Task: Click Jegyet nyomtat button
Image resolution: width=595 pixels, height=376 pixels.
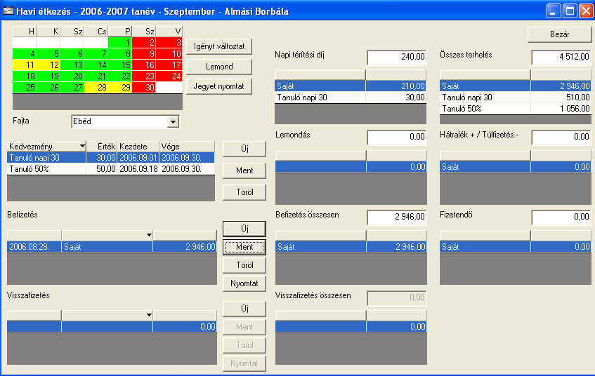Action: click(219, 86)
